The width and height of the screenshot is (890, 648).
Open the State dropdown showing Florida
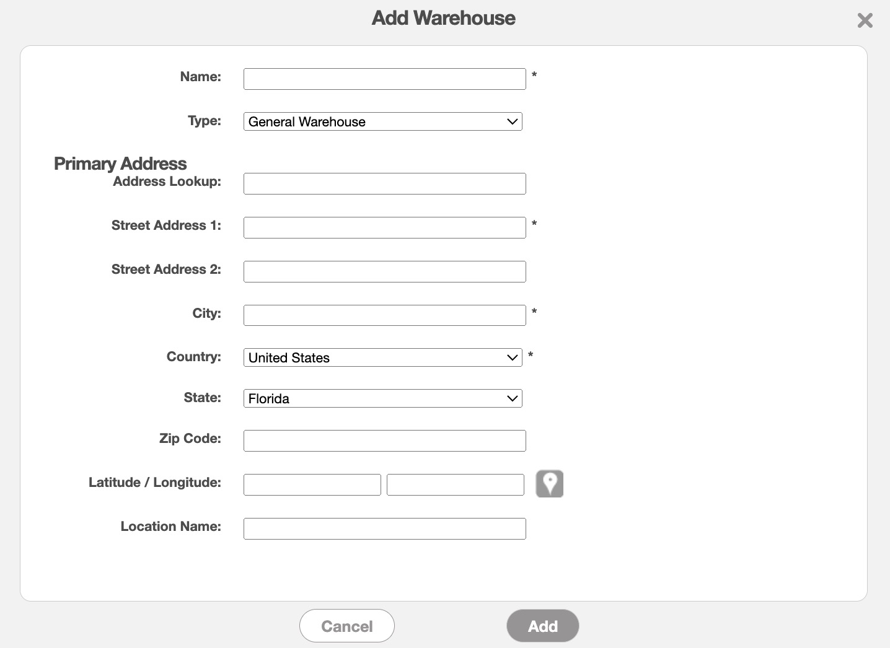[382, 398]
